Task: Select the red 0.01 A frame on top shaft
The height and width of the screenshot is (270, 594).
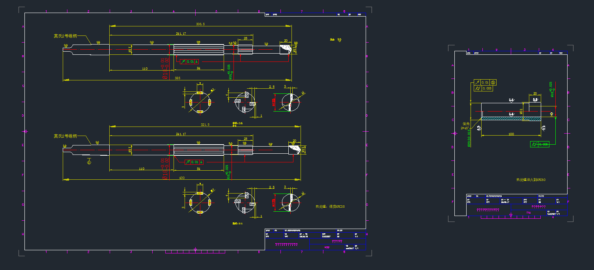Action: (189, 61)
